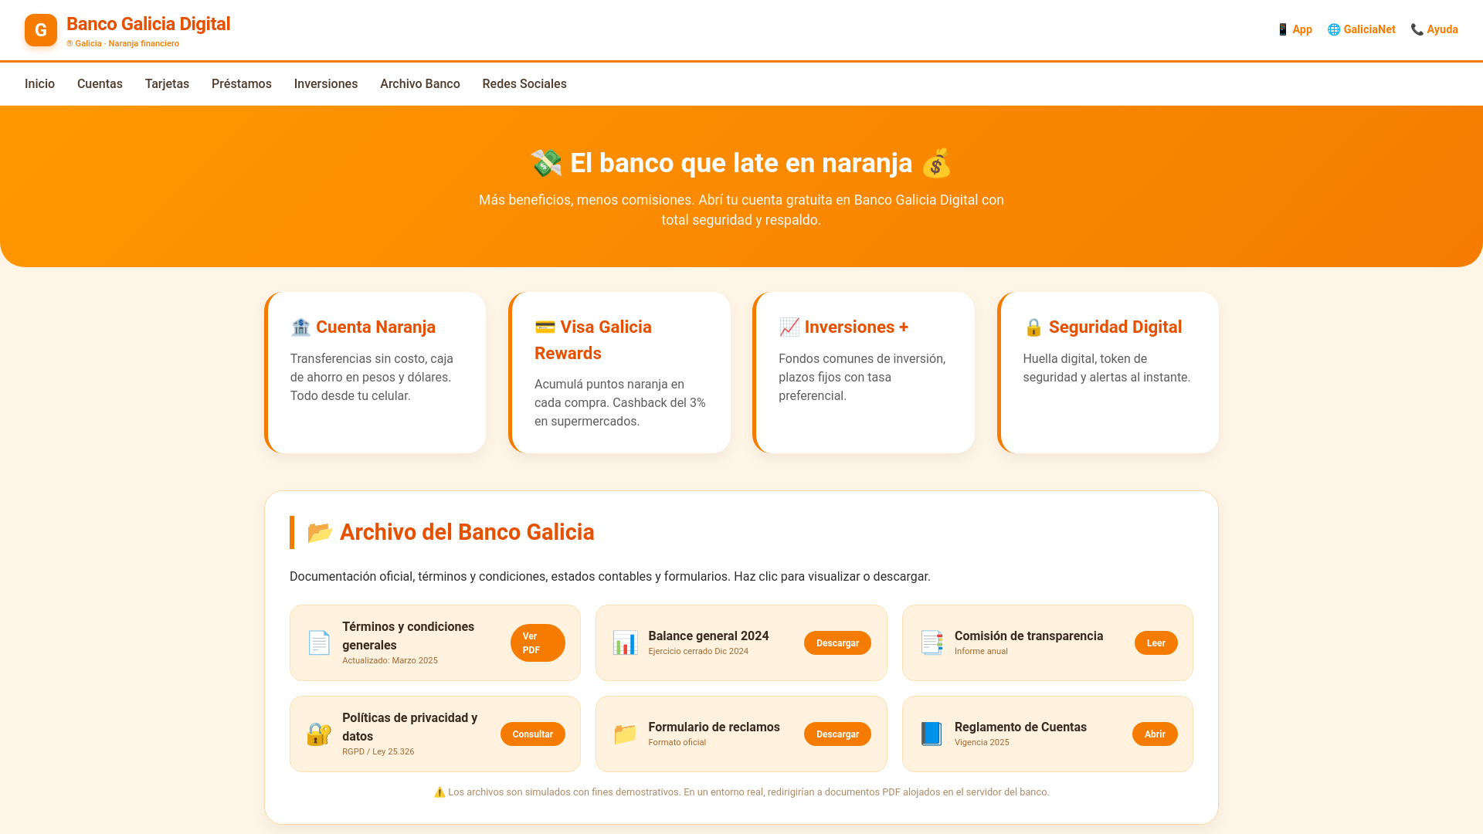1483x834 pixels.
Task: Click the 'Vigencia 2025' subtitle
Action: coord(982,742)
